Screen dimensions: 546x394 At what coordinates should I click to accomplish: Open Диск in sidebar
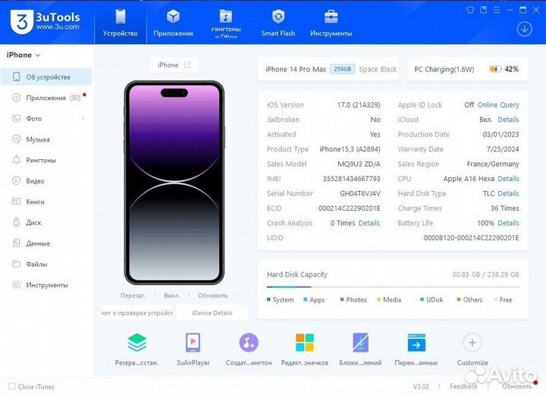(46, 223)
